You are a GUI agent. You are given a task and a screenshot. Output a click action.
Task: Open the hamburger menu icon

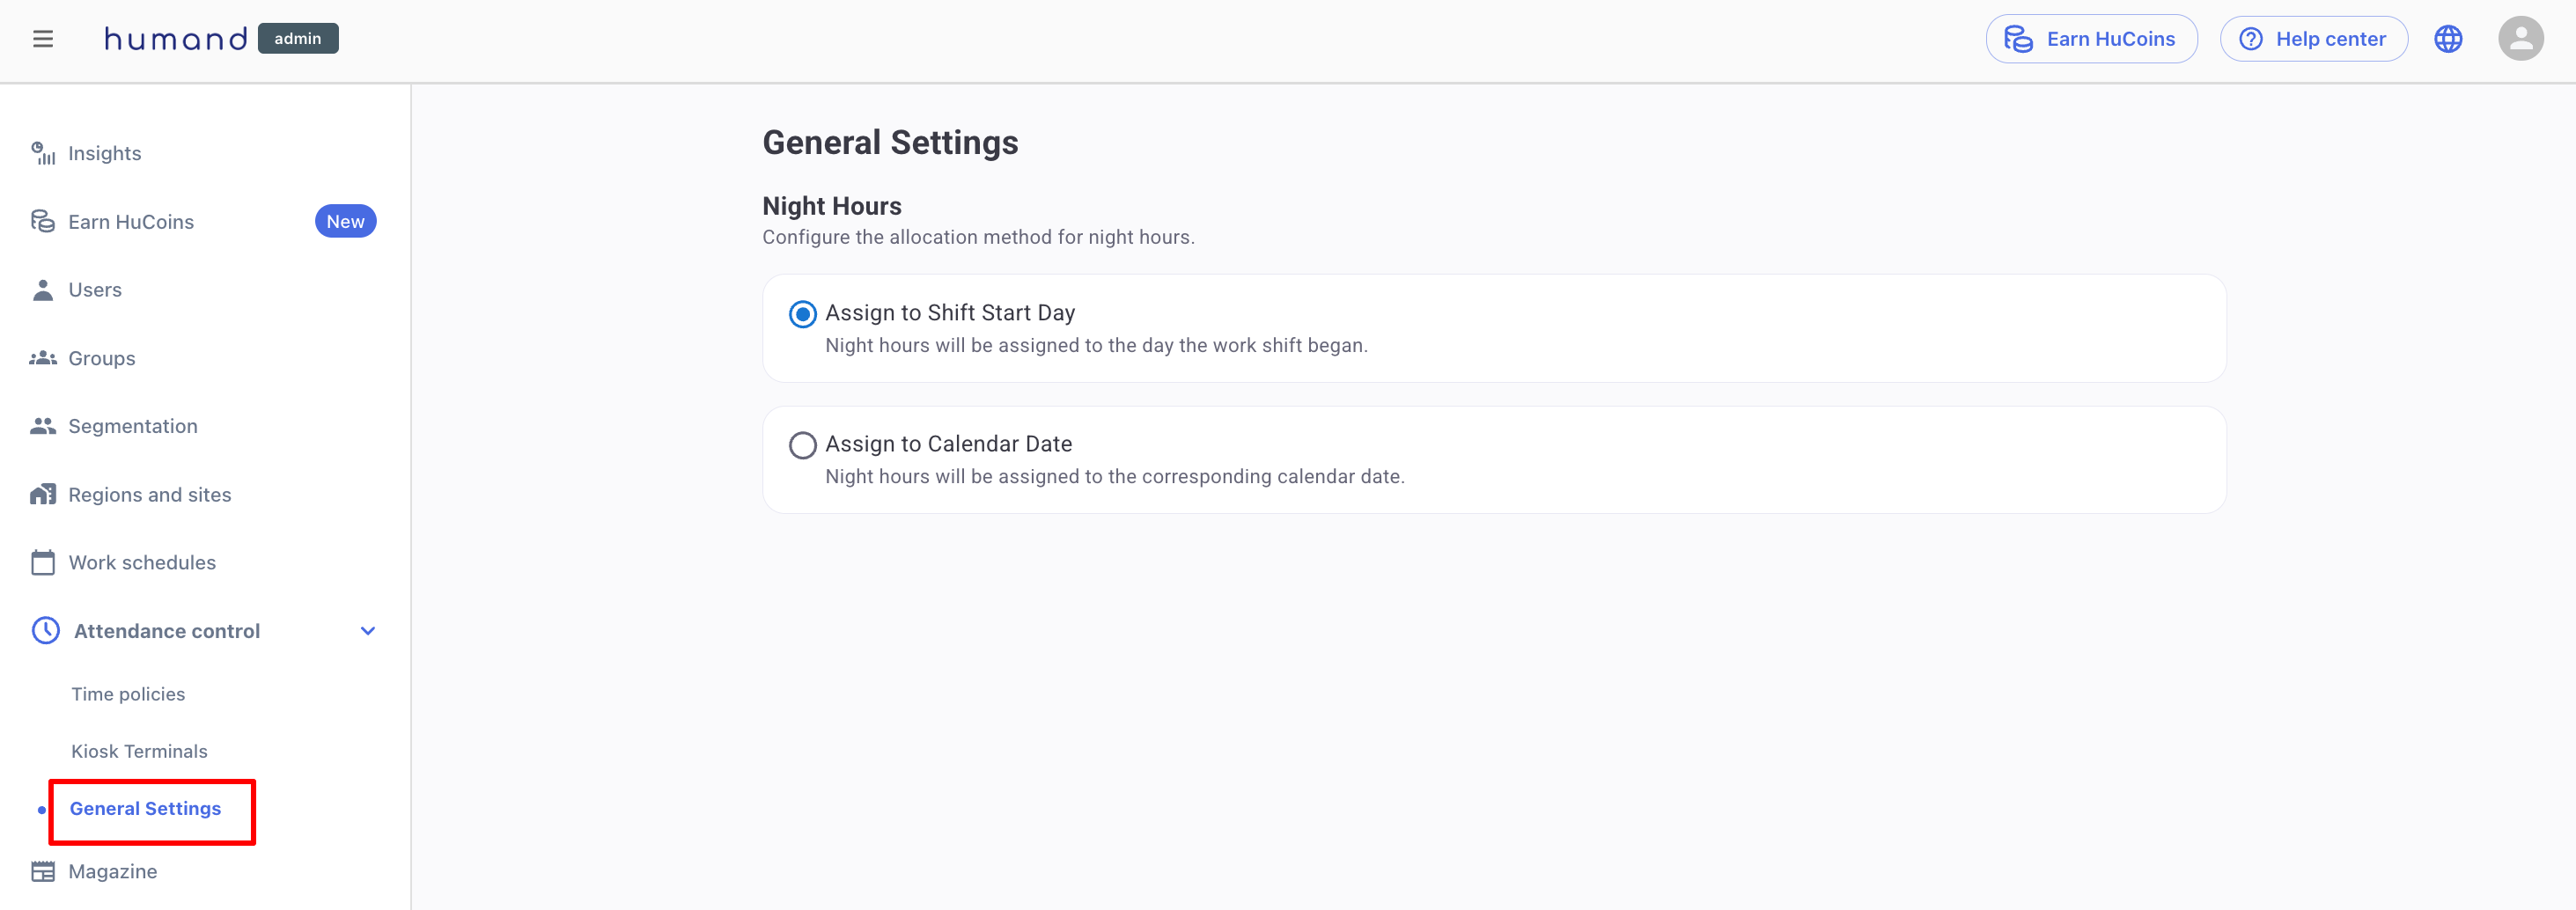click(x=42, y=39)
